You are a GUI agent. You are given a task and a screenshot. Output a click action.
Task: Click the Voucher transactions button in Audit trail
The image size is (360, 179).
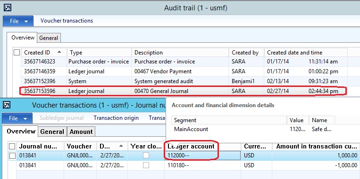coord(67,21)
